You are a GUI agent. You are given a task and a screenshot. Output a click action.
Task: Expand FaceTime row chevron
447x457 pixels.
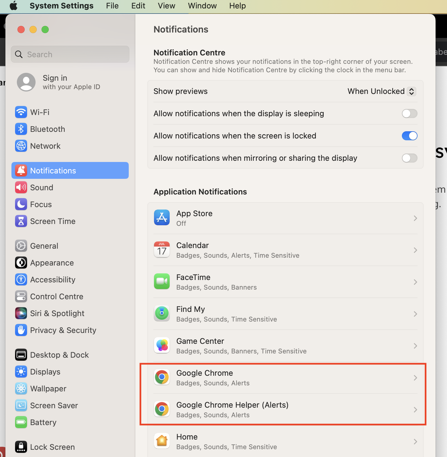click(415, 282)
